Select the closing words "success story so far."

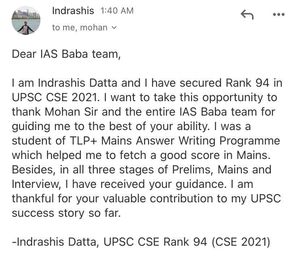[x=66, y=213]
